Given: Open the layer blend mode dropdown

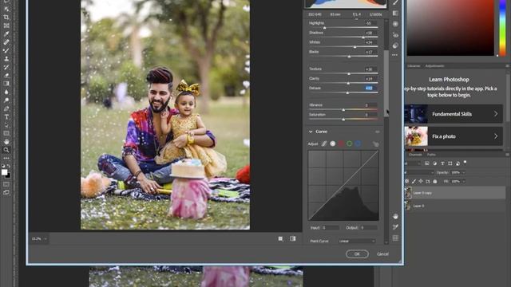Looking at the screenshot, I should pos(419,172).
